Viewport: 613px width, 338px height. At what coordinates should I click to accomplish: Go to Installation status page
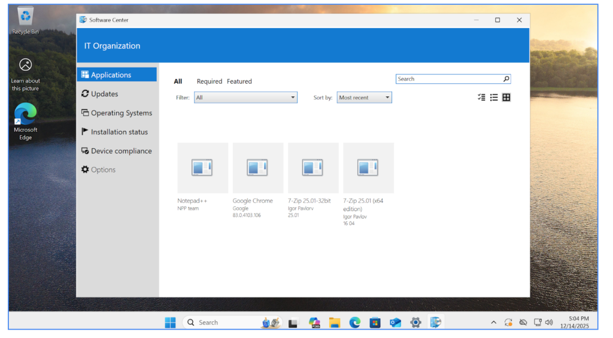(119, 132)
